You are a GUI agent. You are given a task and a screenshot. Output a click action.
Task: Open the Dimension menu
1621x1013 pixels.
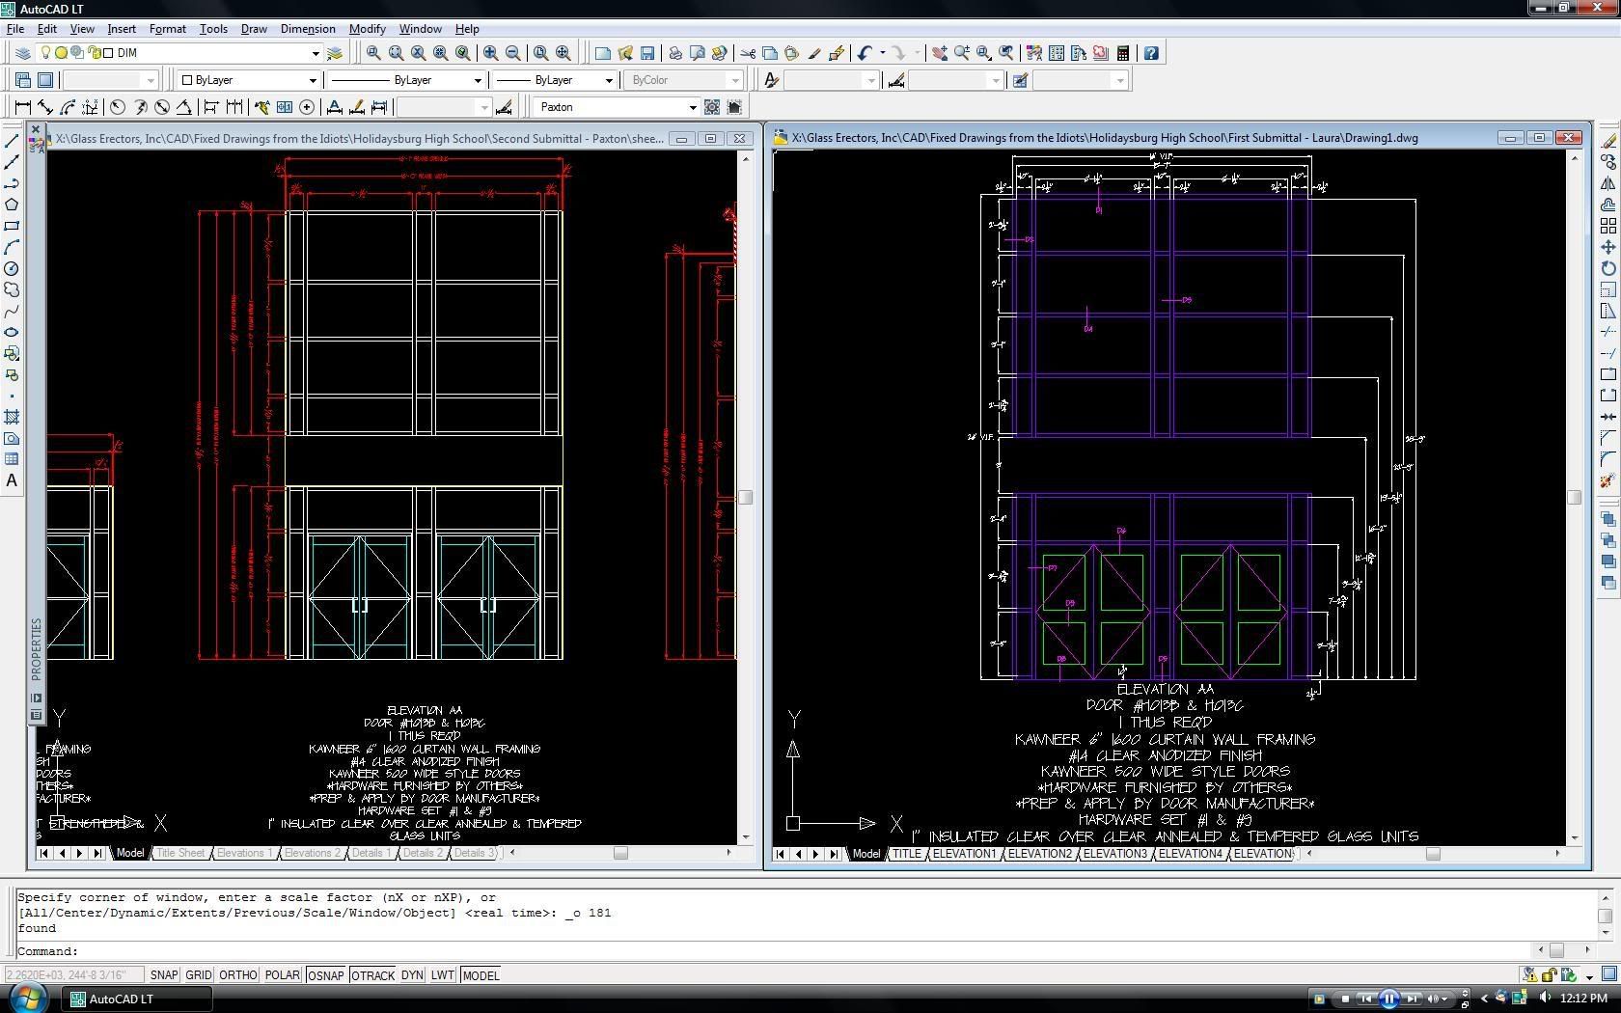click(308, 29)
